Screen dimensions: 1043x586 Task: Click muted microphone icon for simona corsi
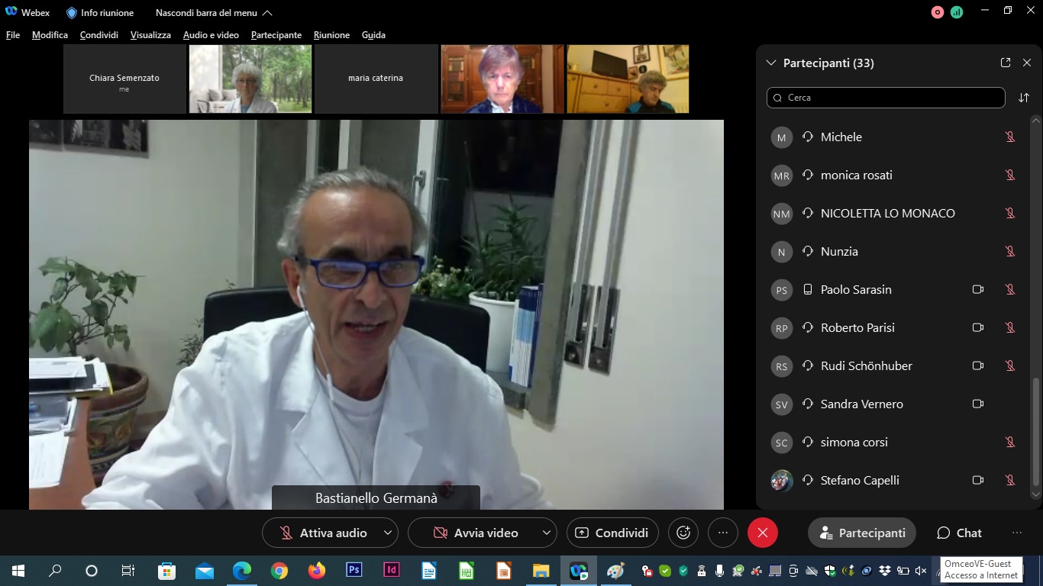pyautogui.click(x=1010, y=443)
